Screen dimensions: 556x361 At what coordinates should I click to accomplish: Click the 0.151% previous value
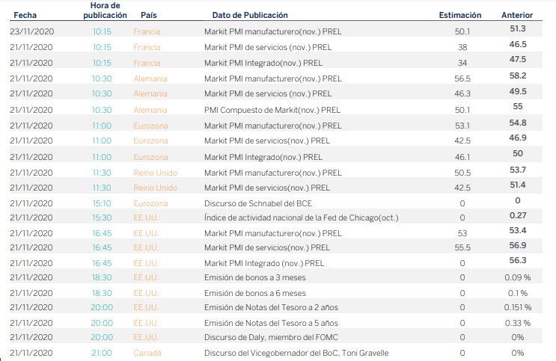(517, 307)
